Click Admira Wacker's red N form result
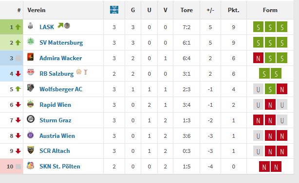 (x=258, y=58)
